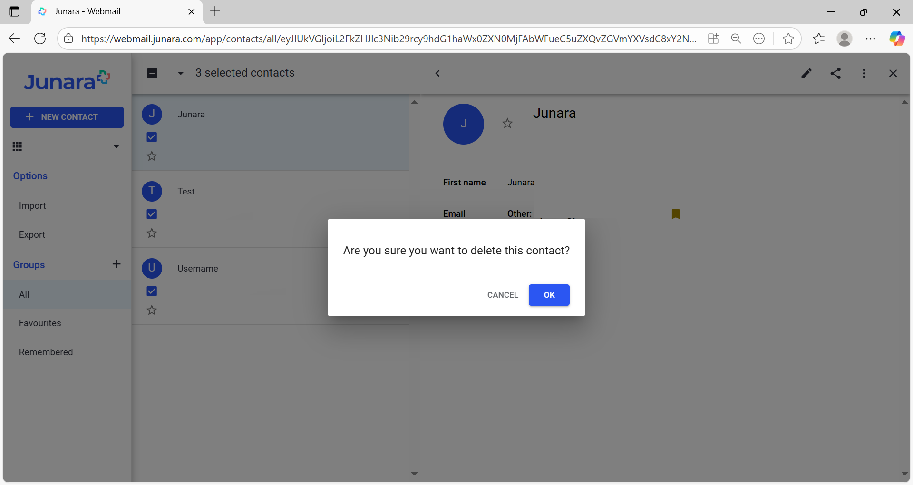Open the browser extensions ellipsis bubble icon

click(759, 39)
